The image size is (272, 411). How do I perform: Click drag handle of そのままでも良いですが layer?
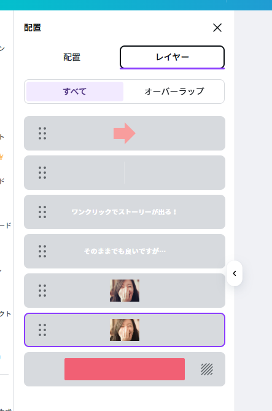point(42,251)
